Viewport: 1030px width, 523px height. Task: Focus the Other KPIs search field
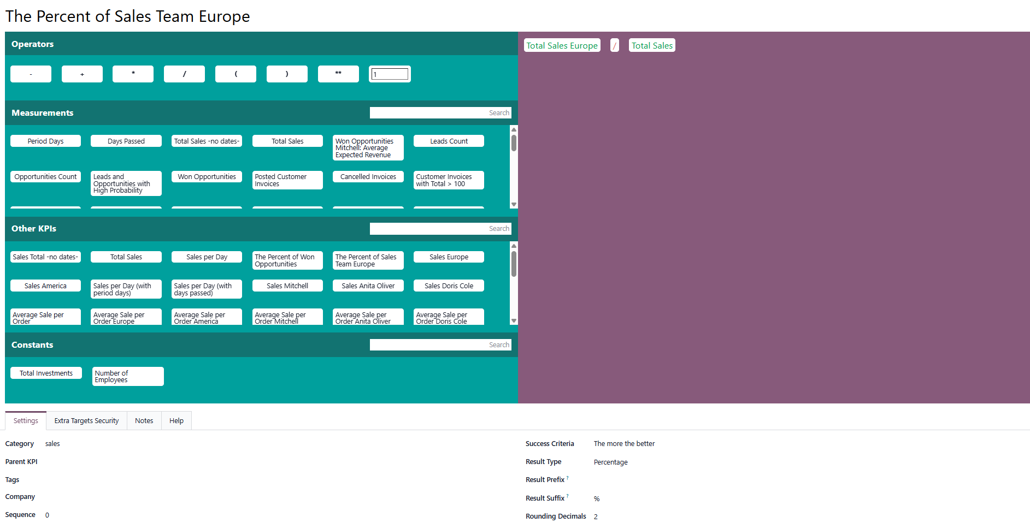[440, 228]
